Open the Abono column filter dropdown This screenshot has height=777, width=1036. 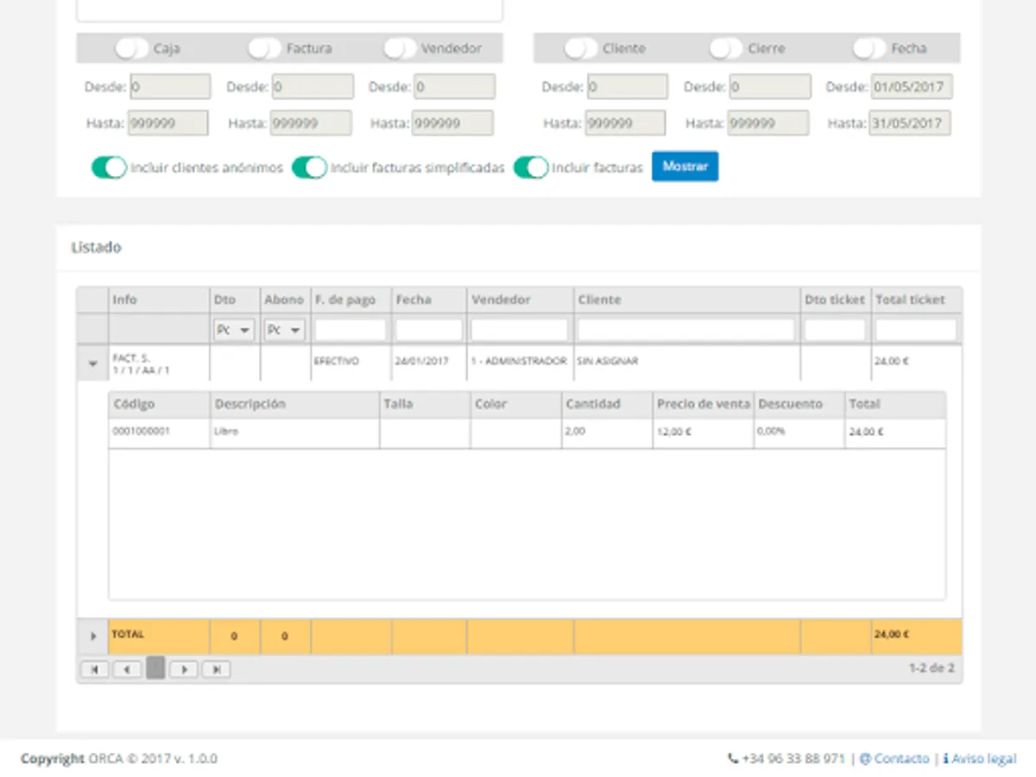click(x=285, y=330)
